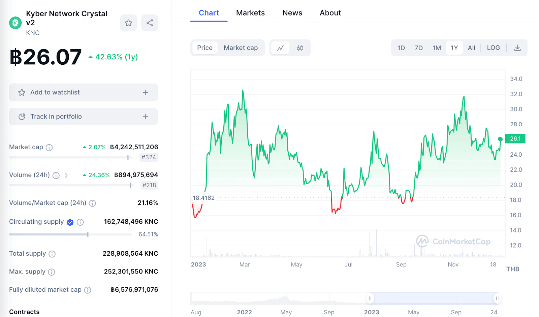
Task: Click the share icon button
Action: 150,23
